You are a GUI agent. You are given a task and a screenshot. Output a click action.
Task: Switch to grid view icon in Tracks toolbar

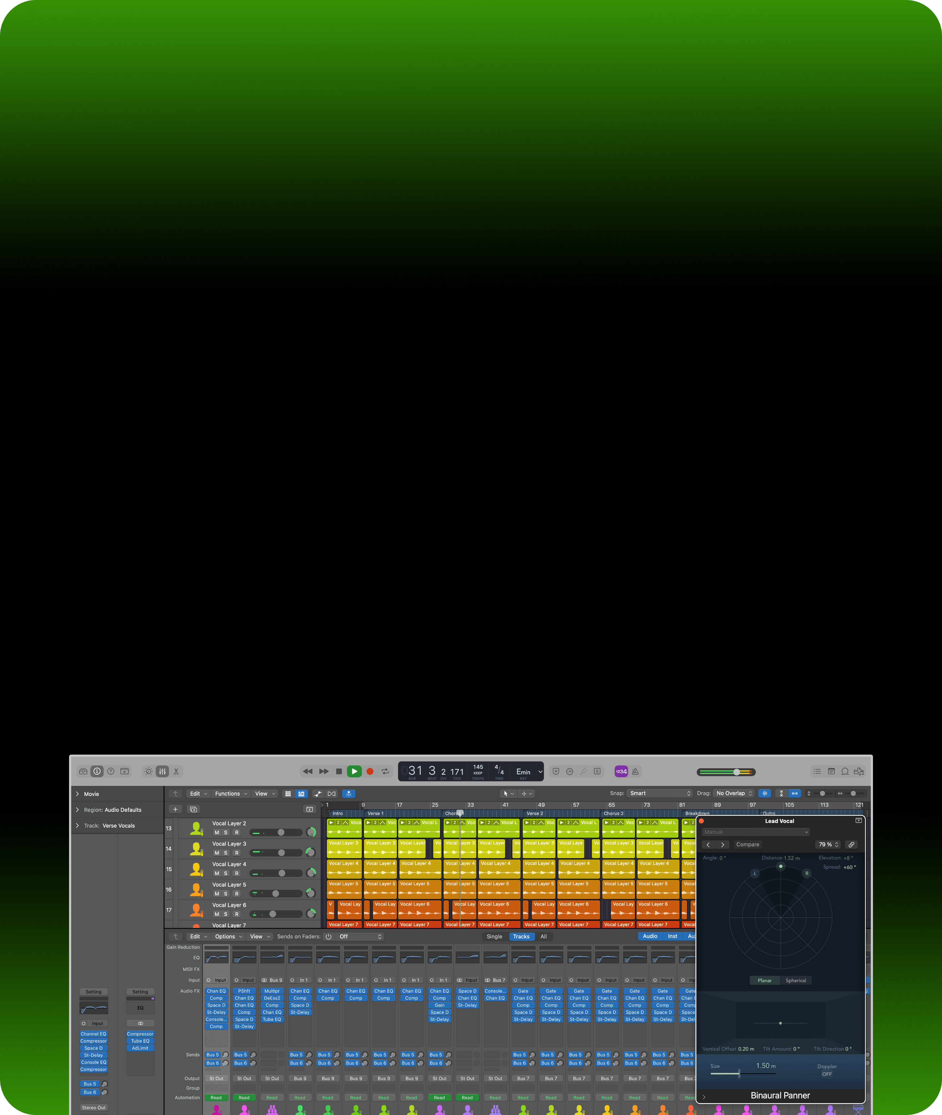pos(288,794)
